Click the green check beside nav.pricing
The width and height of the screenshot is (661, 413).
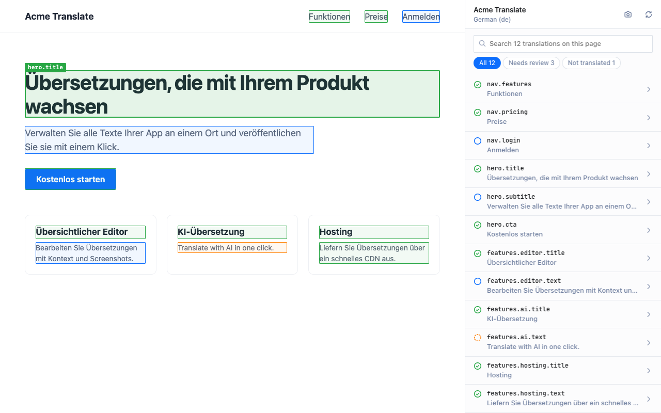pyautogui.click(x=478, y=112)
